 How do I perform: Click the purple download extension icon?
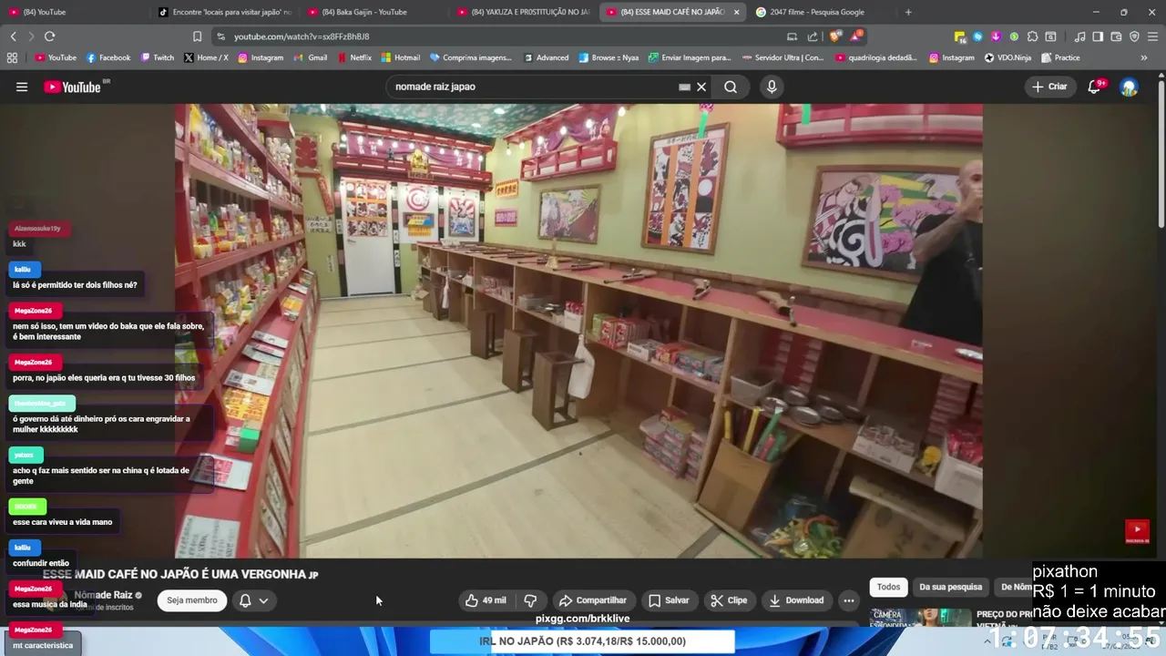pyautogui.click(x=996, y=36)
